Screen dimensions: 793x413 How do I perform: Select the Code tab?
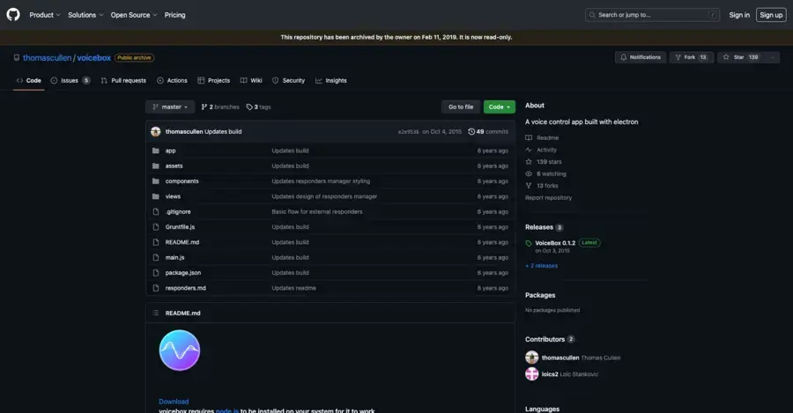[29, 80]
